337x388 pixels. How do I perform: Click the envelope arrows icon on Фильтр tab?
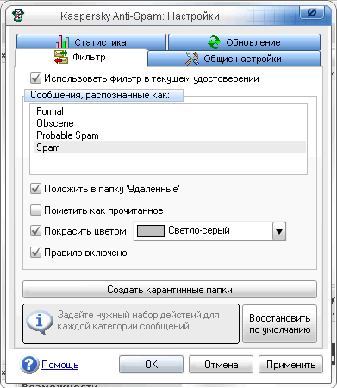tap(61, 57)
